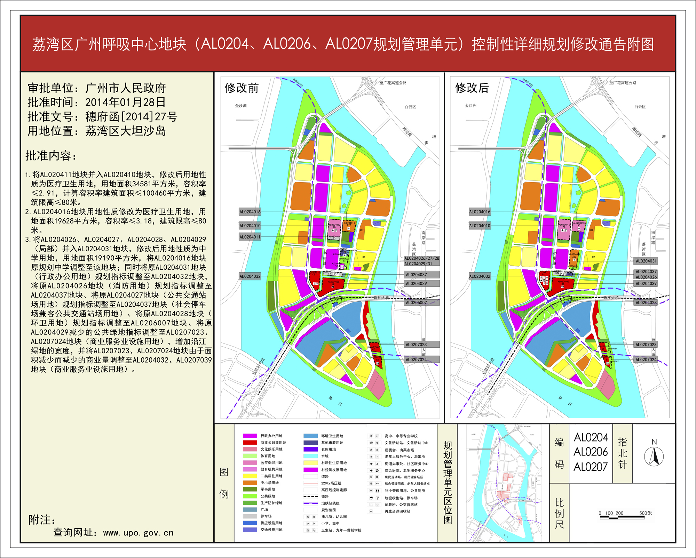The image size is (696, 558).
Task: Click the circled-cross 卫生服务中心 legend symbol
Action: pyautogui.click(x=377, y=470)
